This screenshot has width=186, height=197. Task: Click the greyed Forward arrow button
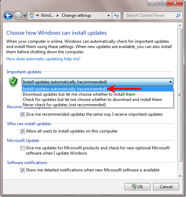(x=18, y=15)
